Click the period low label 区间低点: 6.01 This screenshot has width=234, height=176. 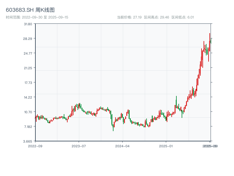(183, 17)
